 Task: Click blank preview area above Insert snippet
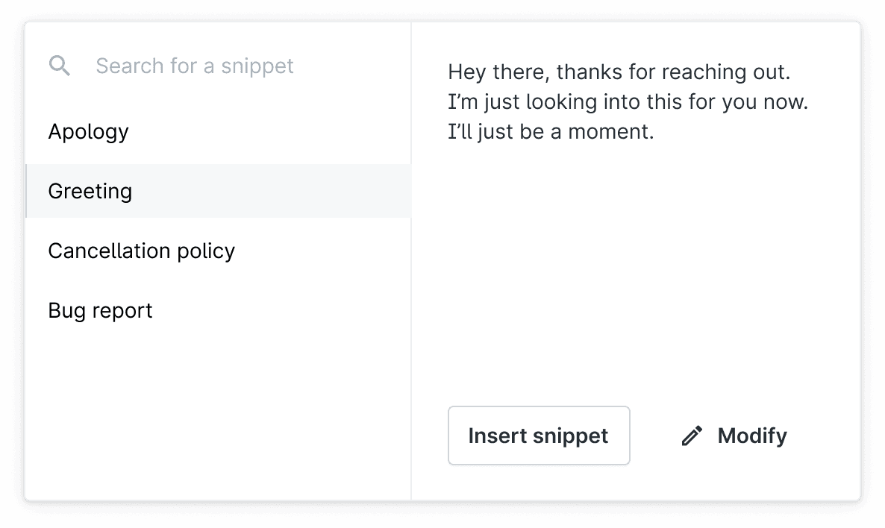[635, 271]
